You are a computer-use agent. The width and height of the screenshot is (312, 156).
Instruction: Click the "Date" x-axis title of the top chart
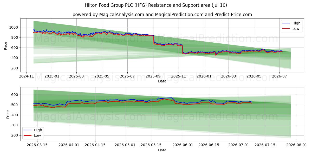[x=162, y=81]
